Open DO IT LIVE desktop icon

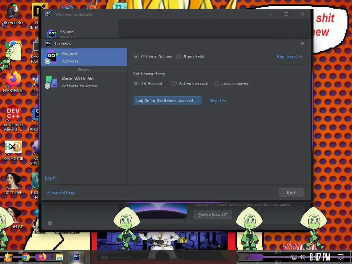[x=13, y=184]
